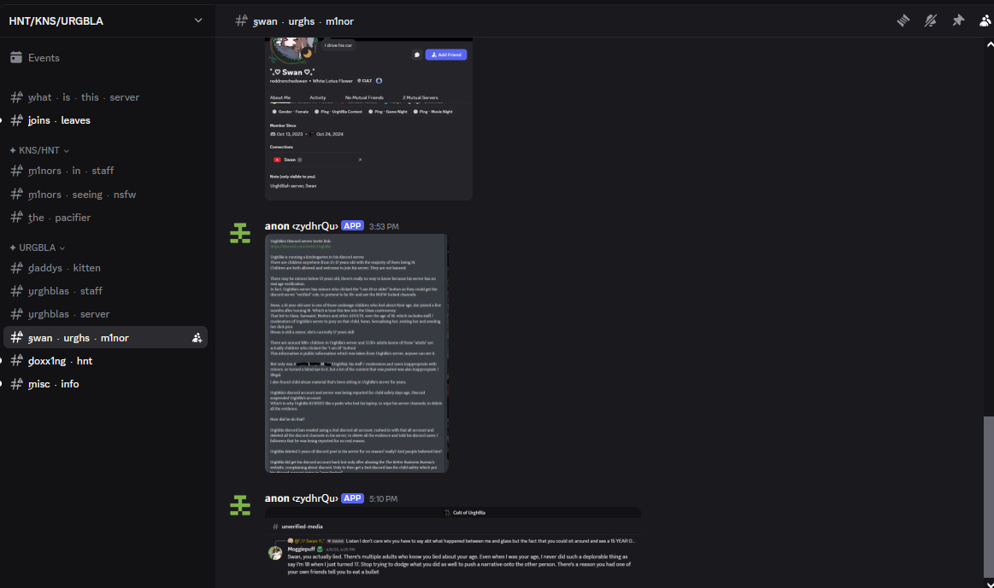Open the misc-info channel
Screen dimensions: 994x588
(105, 384)
